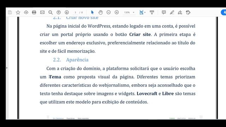Viewport: 226px width, 127px height.
Task: Click the bold word 'Lovecraft'
Action: click(147, 93)
